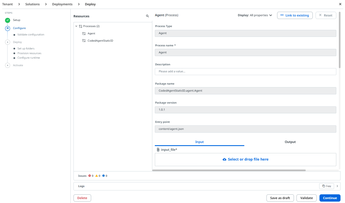Copy the logs with Copy button
Screen dimensions: 345x203
326,186
